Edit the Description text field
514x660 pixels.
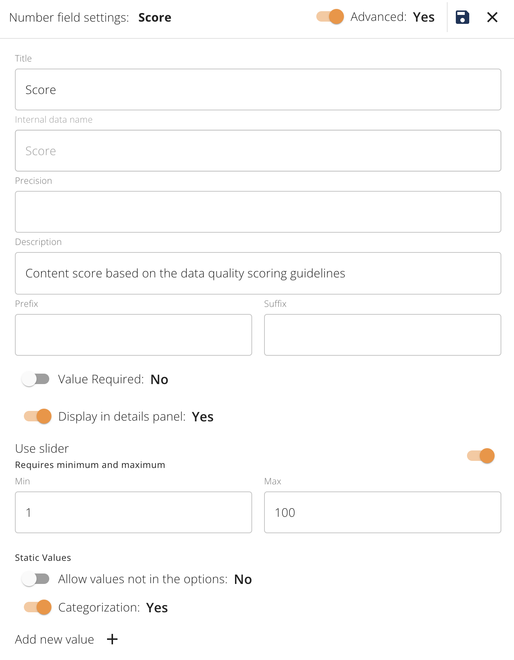click(x=258, y=273)
